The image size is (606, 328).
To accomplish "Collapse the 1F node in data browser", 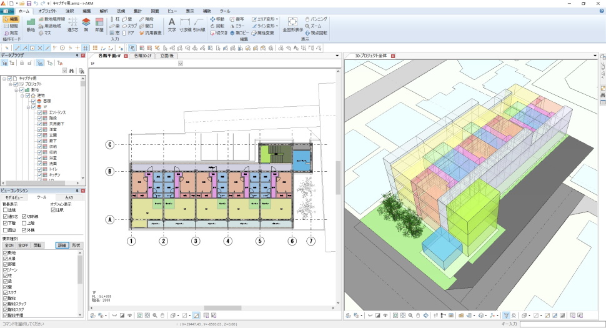I will click(x=29, y=107).
